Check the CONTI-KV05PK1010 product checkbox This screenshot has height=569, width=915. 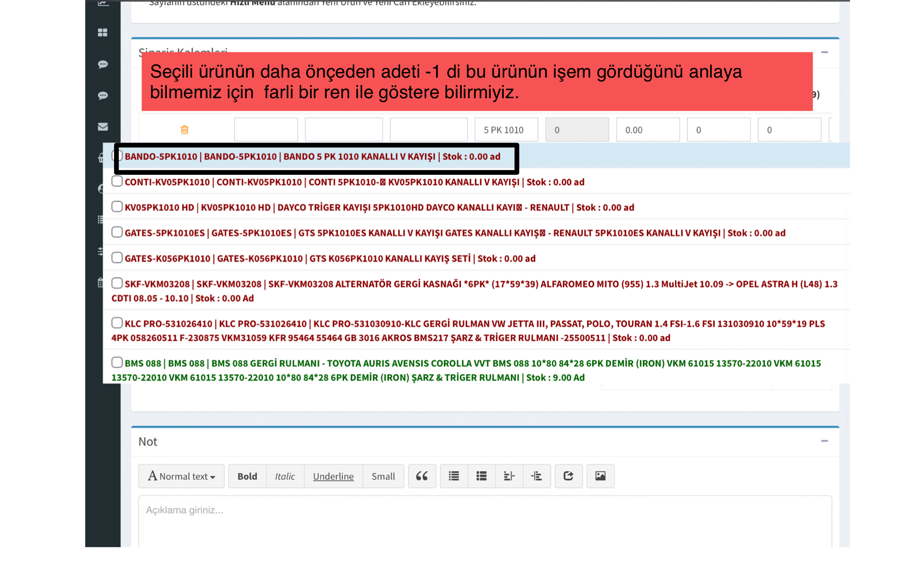117,181
